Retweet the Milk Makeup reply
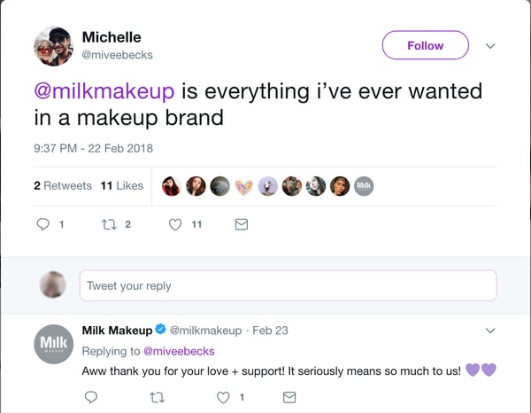 [158, 398]
